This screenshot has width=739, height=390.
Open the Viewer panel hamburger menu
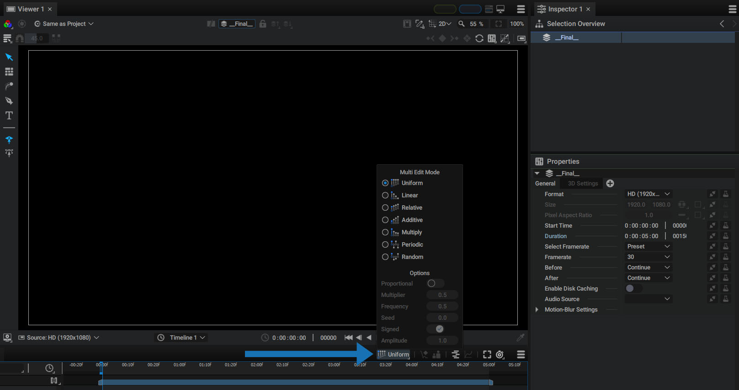[x=521, y=9]
